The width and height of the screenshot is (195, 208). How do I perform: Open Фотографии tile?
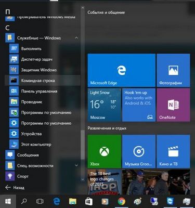pyautogui.click(x=173, y=70)
